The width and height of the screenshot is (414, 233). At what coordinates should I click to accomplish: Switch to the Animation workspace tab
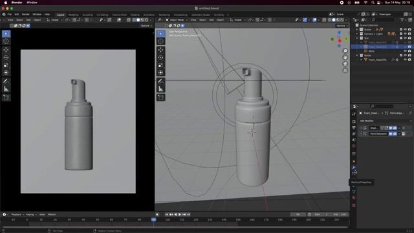149,15
